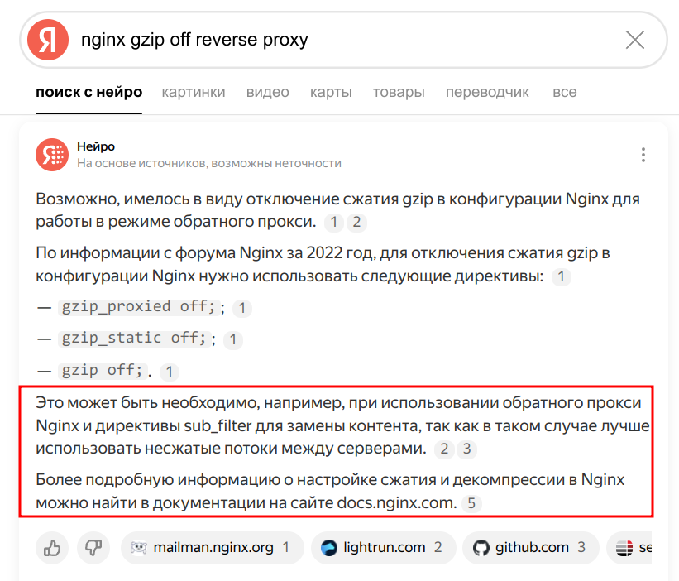Screen dimensions: 679x581
Task: Select the поиск с нейро tab
Action: [x=88, y=92]
